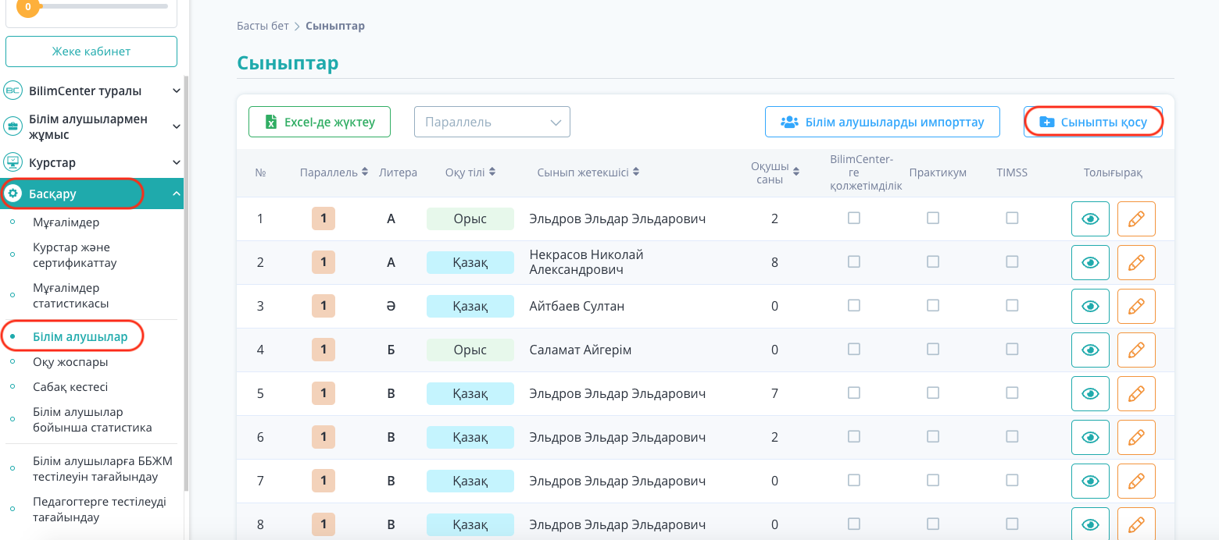Click pencil edit icon in row 6
Screen dimensions: 1219x540
[x=1136, y=437]
